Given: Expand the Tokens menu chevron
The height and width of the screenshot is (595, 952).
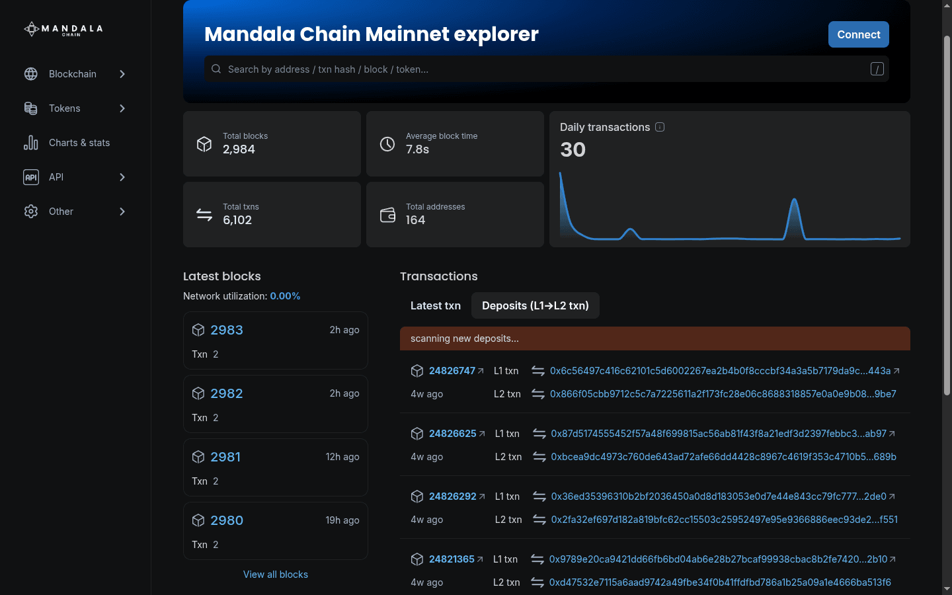Looking at the screenshot, I should click(122, 108).
